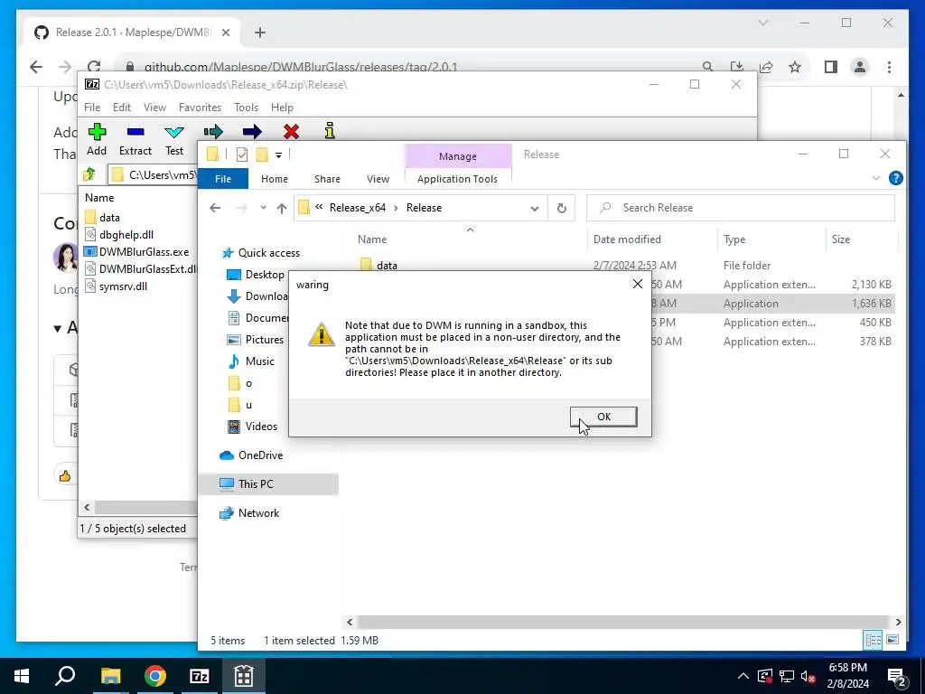
Task: Close the waring dialog with X
Action: [637, 285]
